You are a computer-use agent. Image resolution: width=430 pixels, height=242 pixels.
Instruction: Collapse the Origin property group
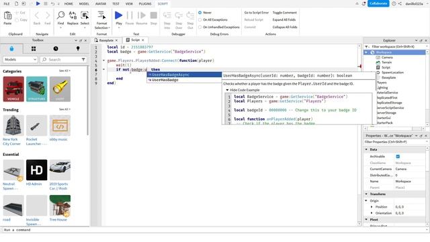[366, 201]
